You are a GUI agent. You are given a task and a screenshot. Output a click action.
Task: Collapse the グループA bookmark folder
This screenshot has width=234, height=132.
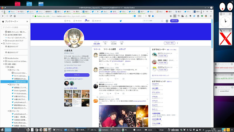click(8, 70)
